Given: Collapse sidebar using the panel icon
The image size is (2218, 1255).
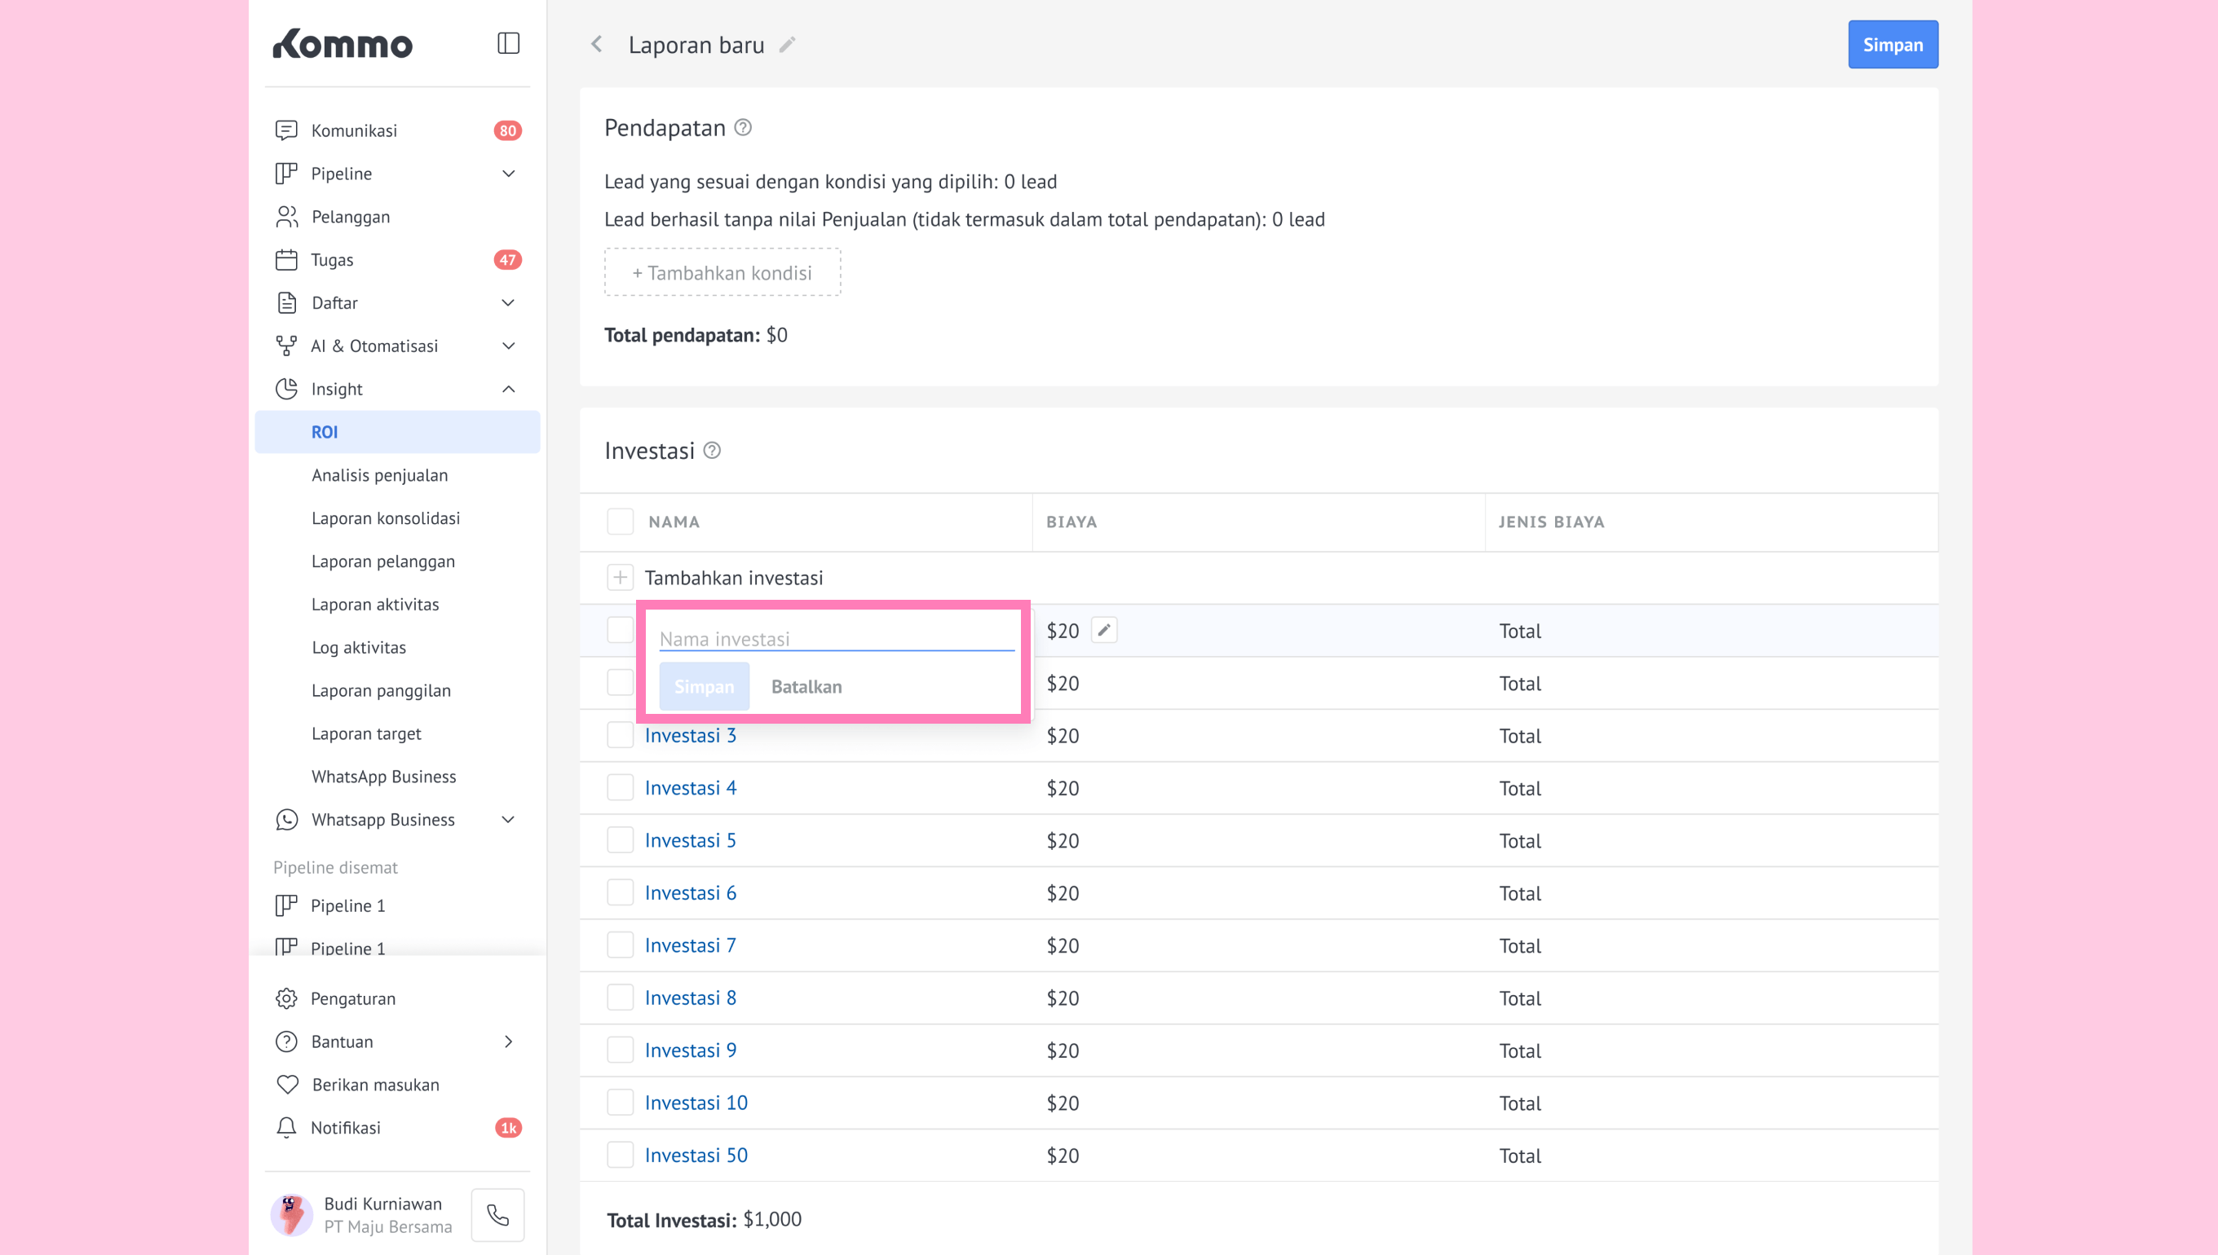Looking at the screenshot, I should 508,43.
